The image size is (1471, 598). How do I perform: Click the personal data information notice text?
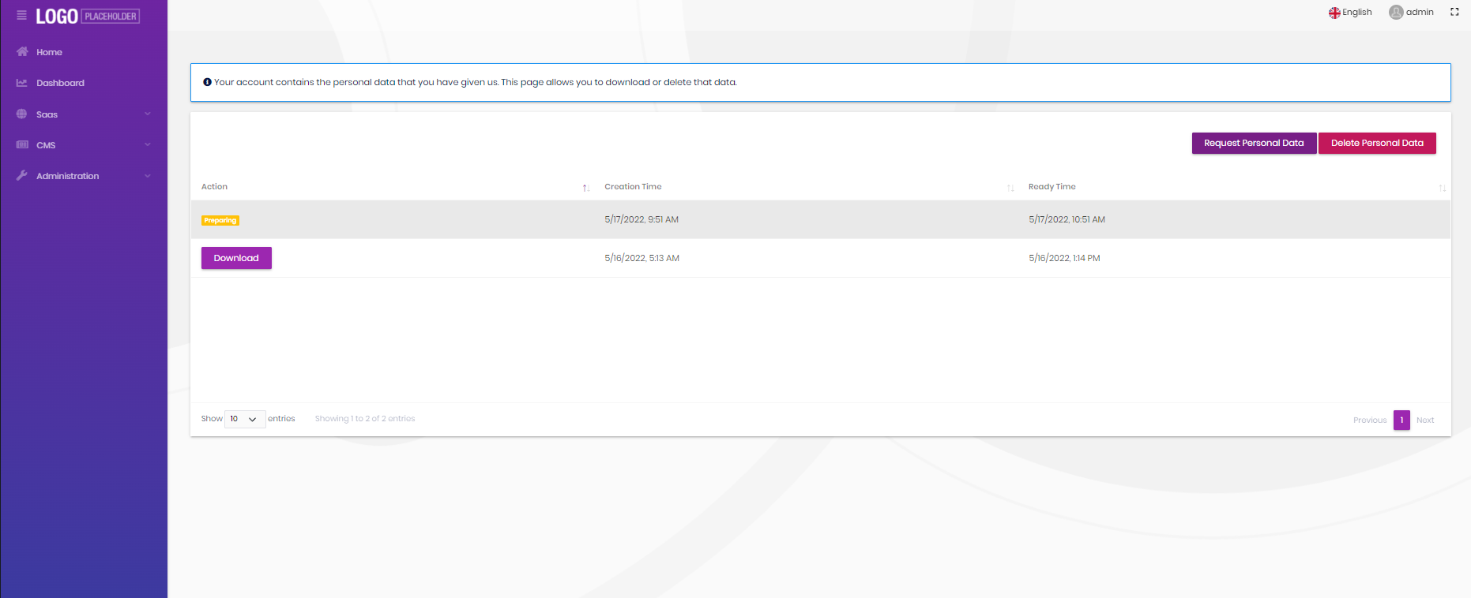pos(475,82)
